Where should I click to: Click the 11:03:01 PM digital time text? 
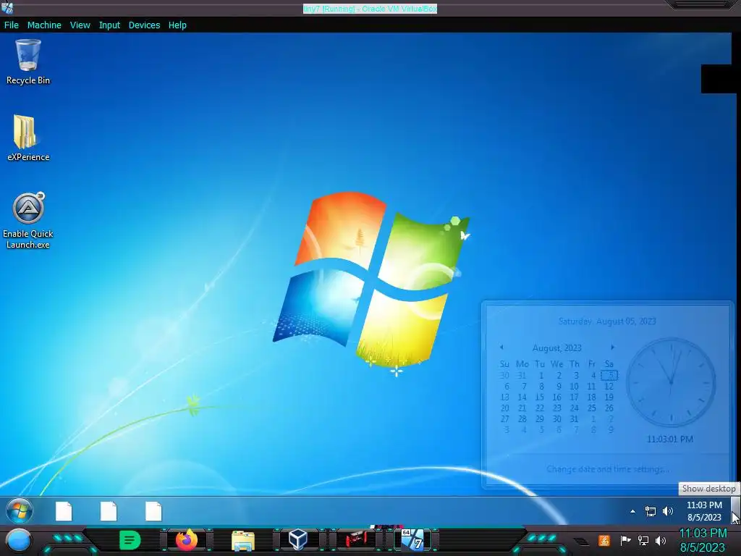pos(670,439)
